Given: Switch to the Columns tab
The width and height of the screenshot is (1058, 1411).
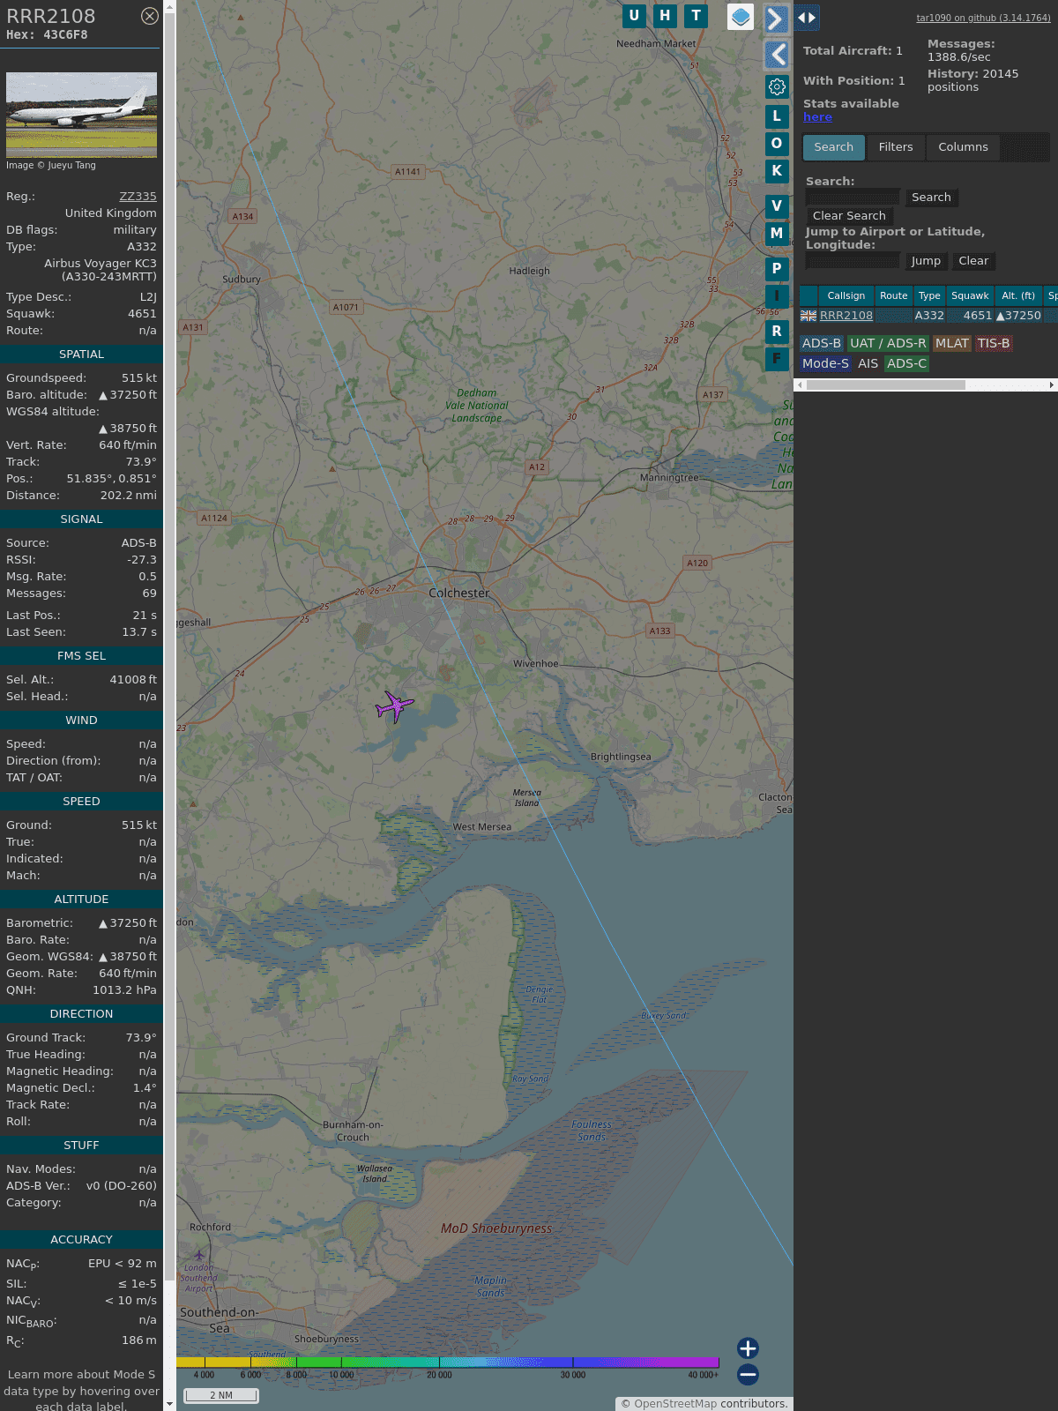Looking at the screenshot, I should 963,147.
